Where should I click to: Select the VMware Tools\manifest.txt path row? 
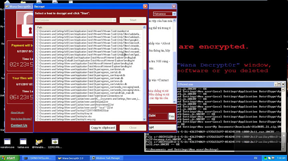[83, 31]
